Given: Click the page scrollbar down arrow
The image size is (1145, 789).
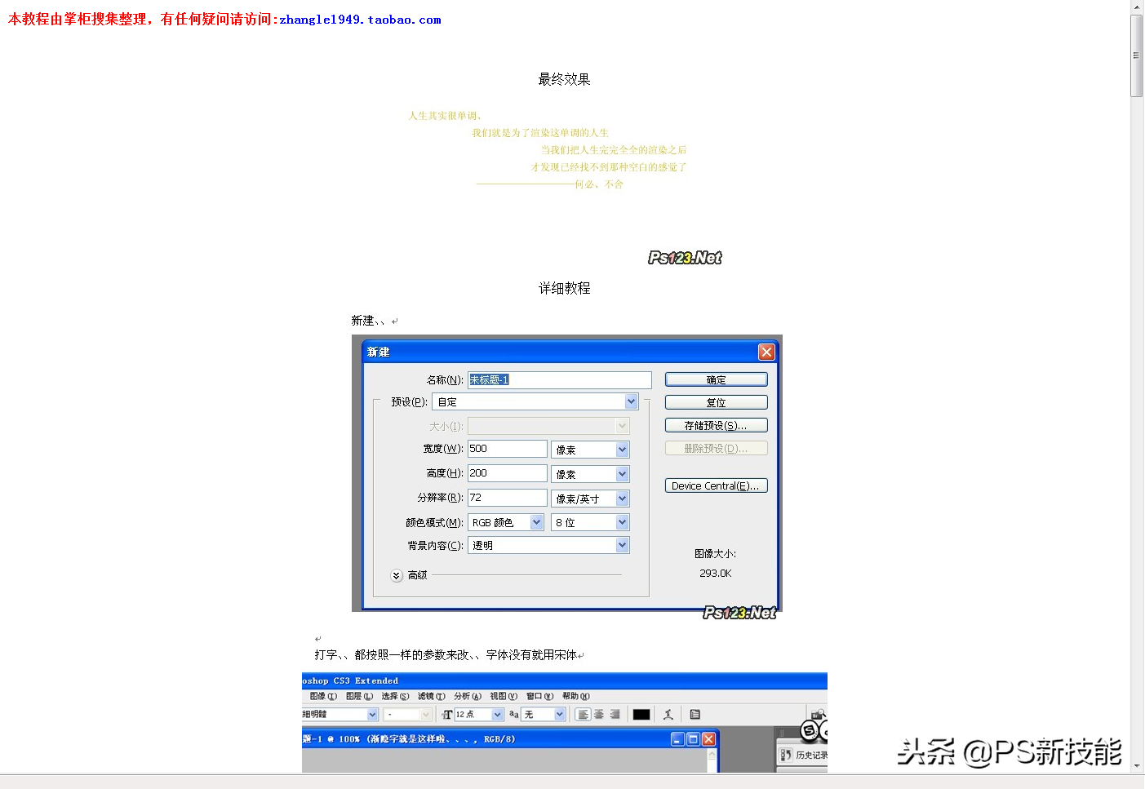Looking at the screenshot, I should [x=1136, y=766].
